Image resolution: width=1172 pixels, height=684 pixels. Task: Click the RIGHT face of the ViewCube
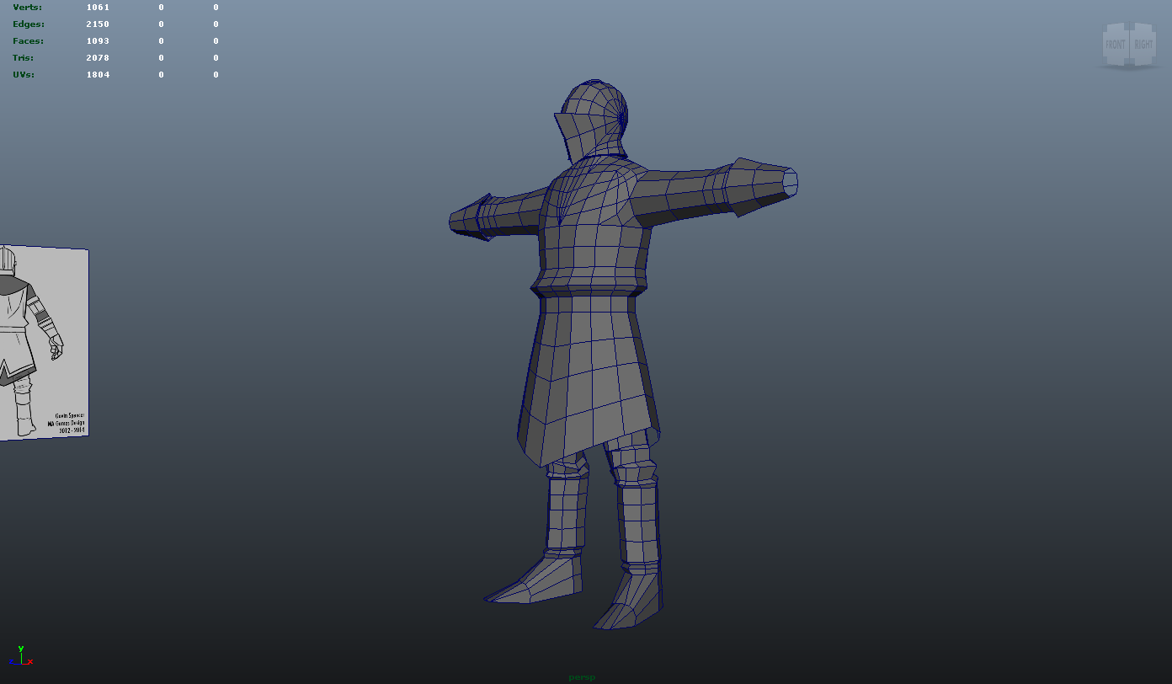click(1143, 44)
